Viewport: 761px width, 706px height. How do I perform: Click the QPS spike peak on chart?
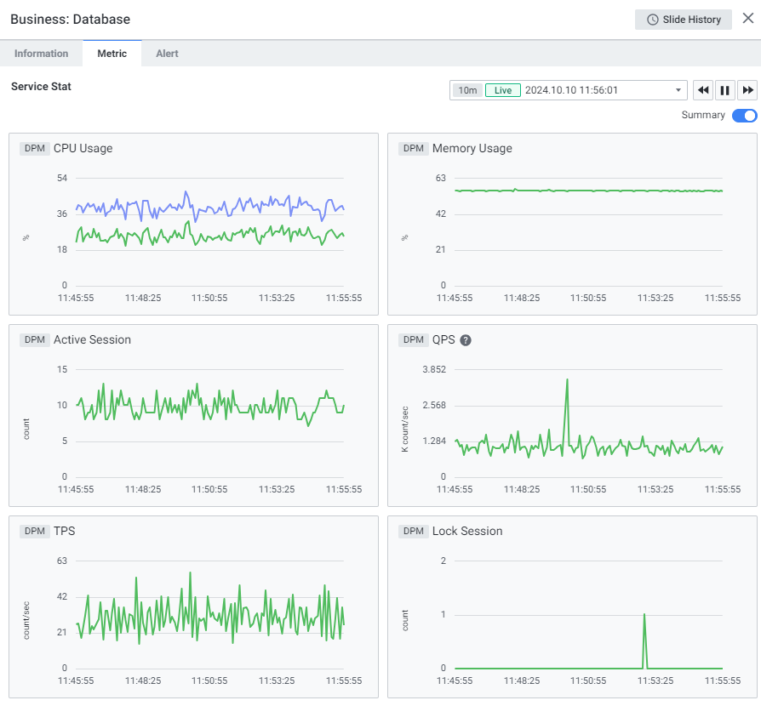coord(567,380)
